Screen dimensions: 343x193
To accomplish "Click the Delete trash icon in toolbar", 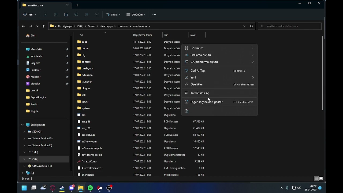I will pyautogui.click(x=97, y=14).
